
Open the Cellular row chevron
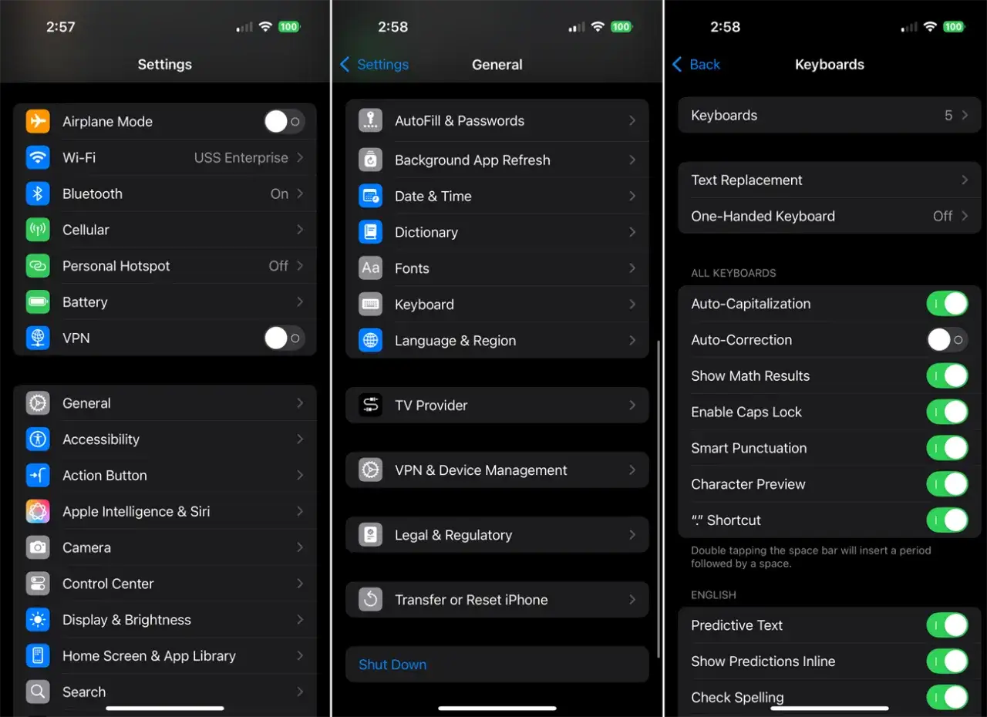click(x=300, y=230)
